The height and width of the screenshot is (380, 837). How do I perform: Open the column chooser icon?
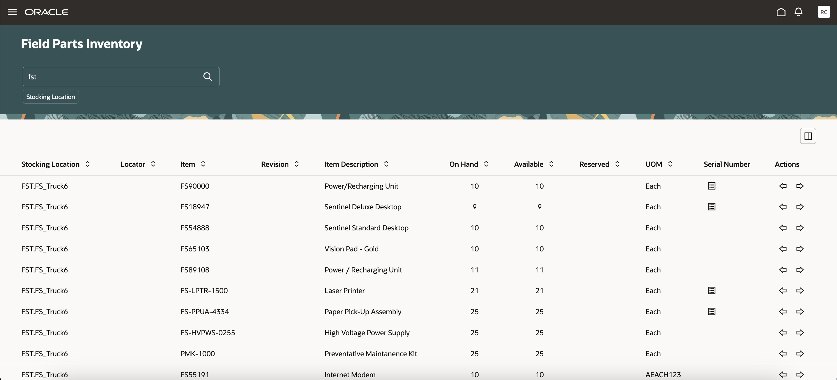point(808,136)
